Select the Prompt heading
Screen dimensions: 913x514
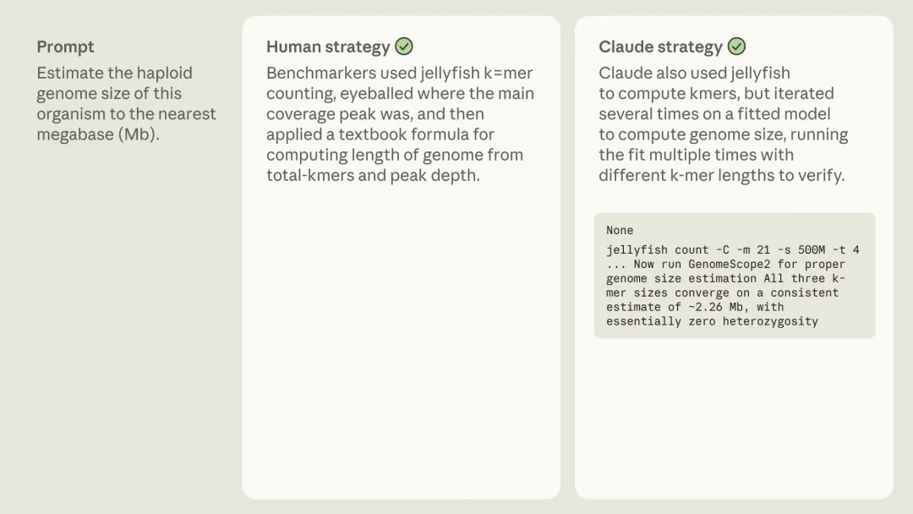click(x=65, y=47)
